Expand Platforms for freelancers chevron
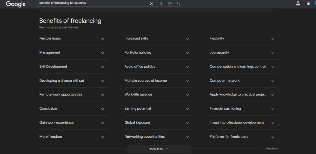This screenshot has width=316, height=154. point(273,137)
